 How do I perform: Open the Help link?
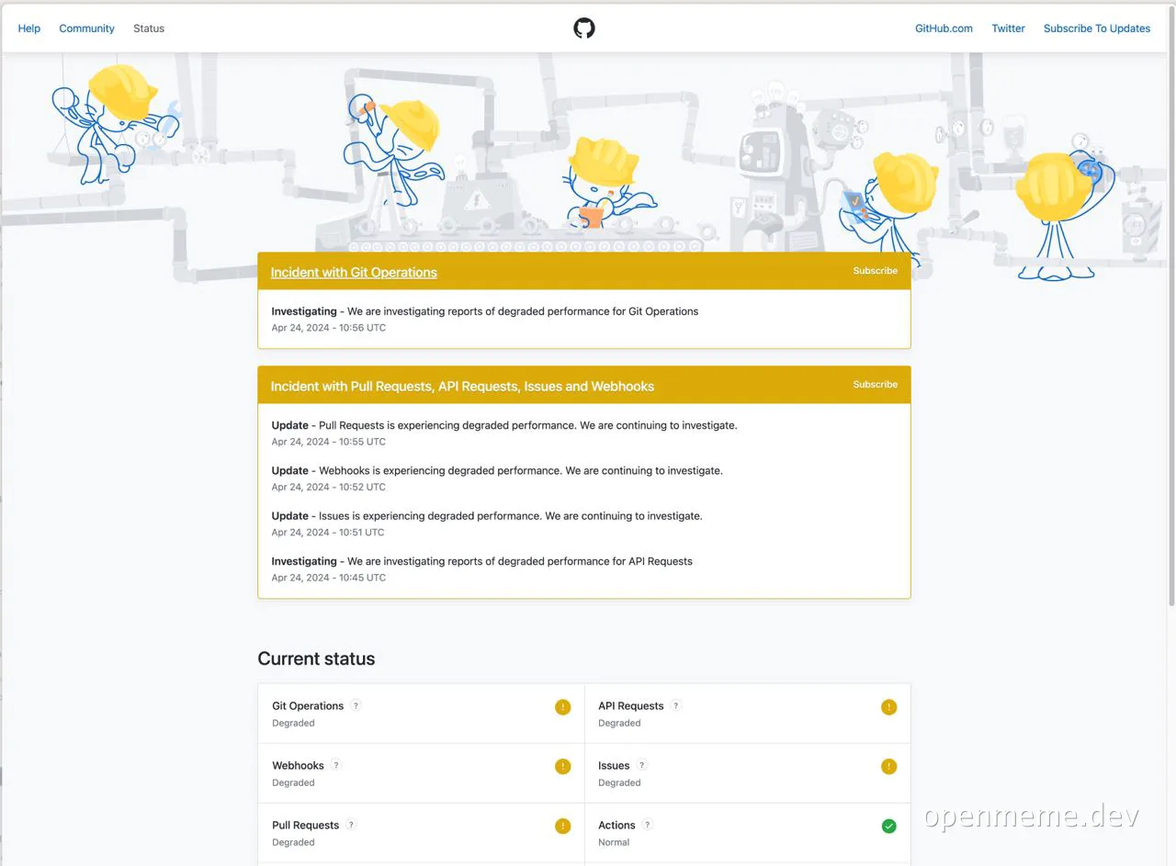tap(29, 28)
